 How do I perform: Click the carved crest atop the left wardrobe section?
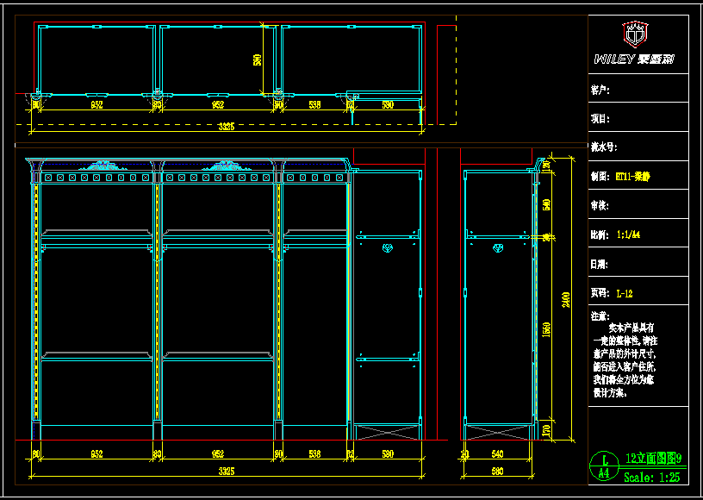[102, 164]
